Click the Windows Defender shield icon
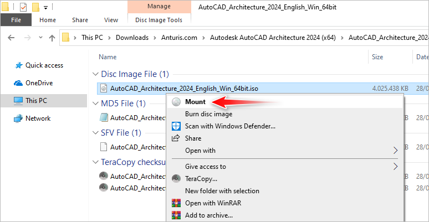 pos(176,126)
